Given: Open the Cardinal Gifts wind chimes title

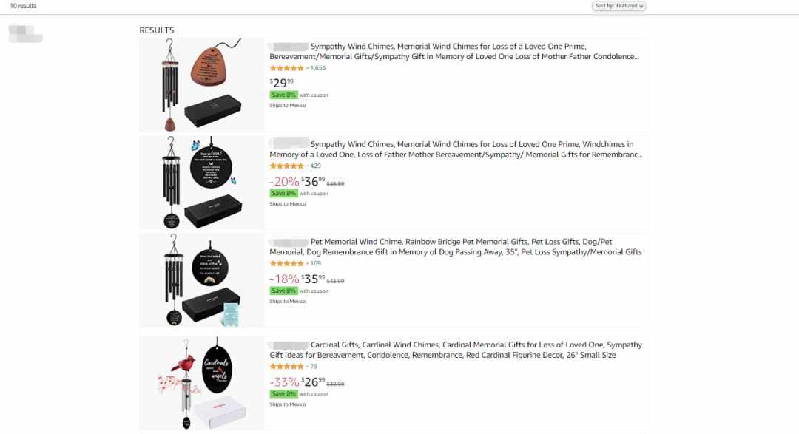Looking at the screenshot, I should pos(456,350).
